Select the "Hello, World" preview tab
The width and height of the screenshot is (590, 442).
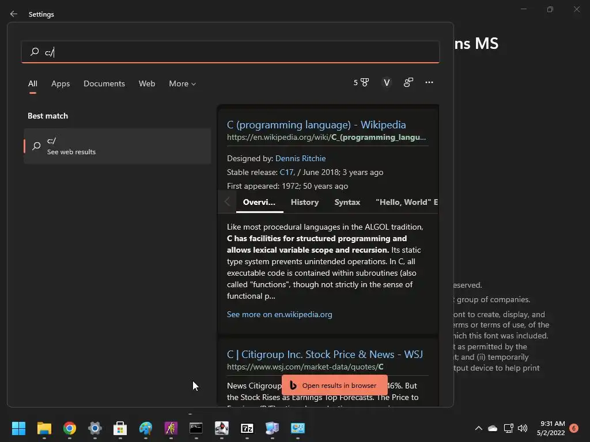point(407,202)
